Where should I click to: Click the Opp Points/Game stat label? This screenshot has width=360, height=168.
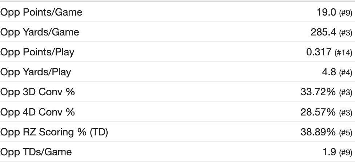click(41, 12)
